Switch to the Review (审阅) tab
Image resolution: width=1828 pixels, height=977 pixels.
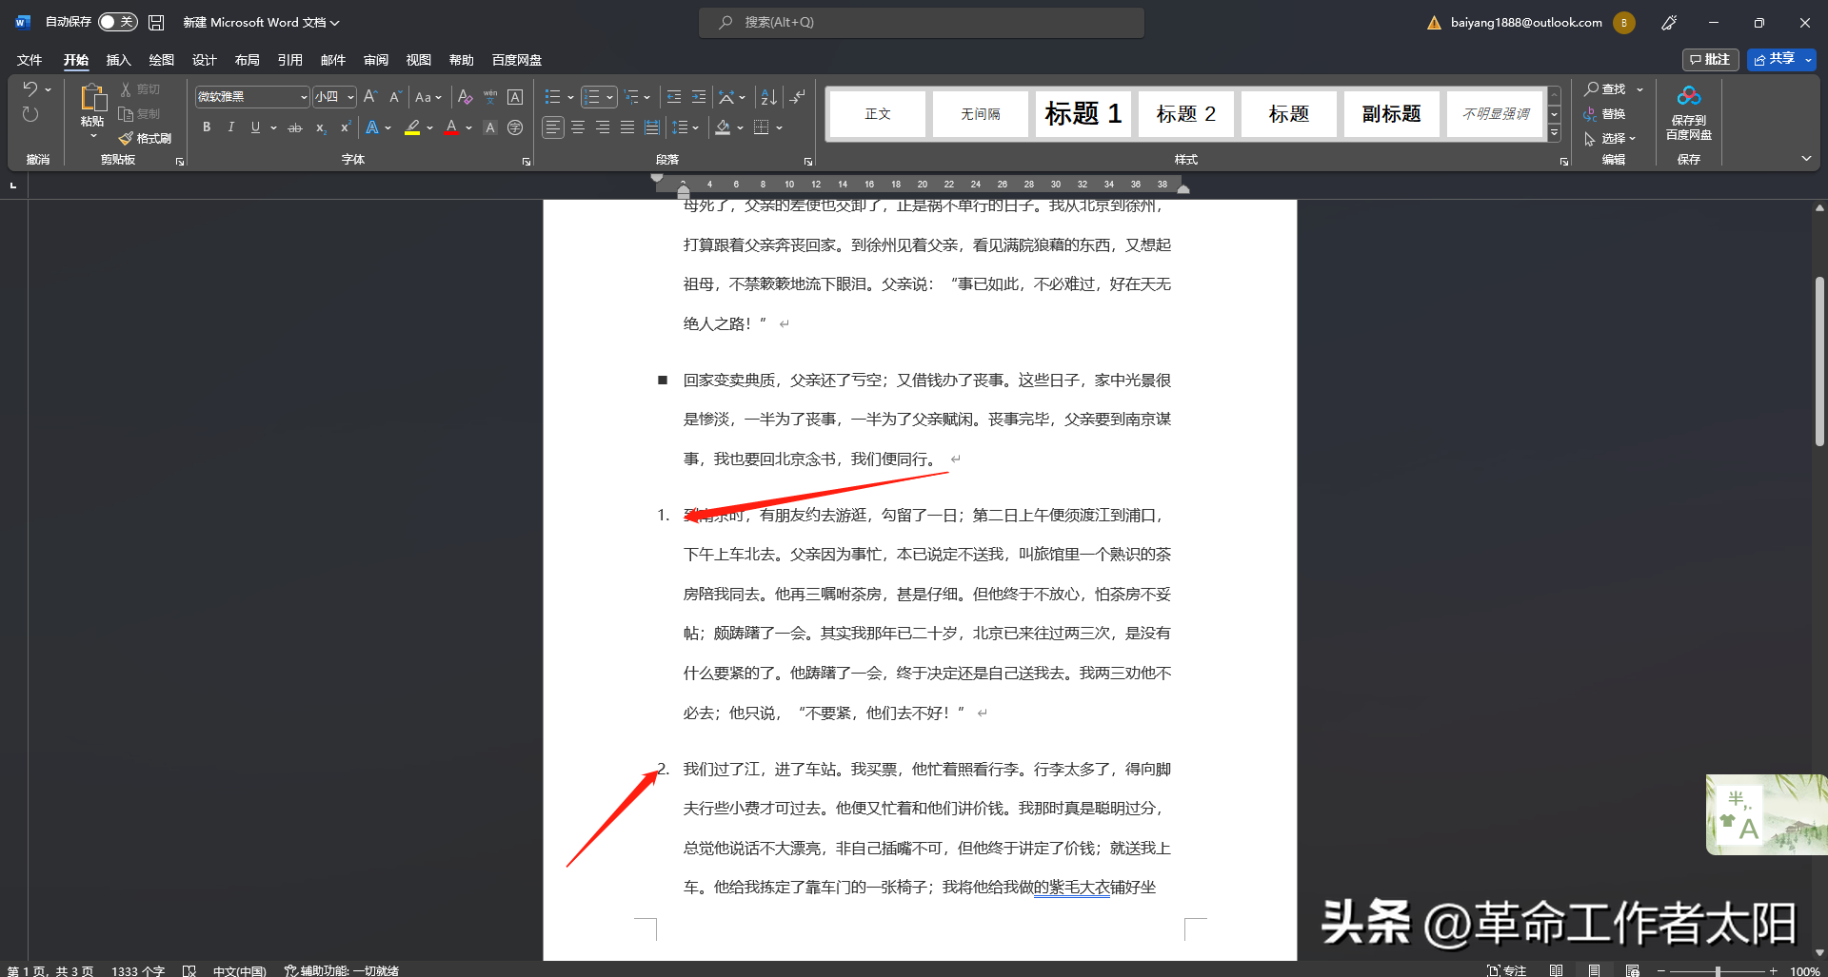(x=375, y=60)
